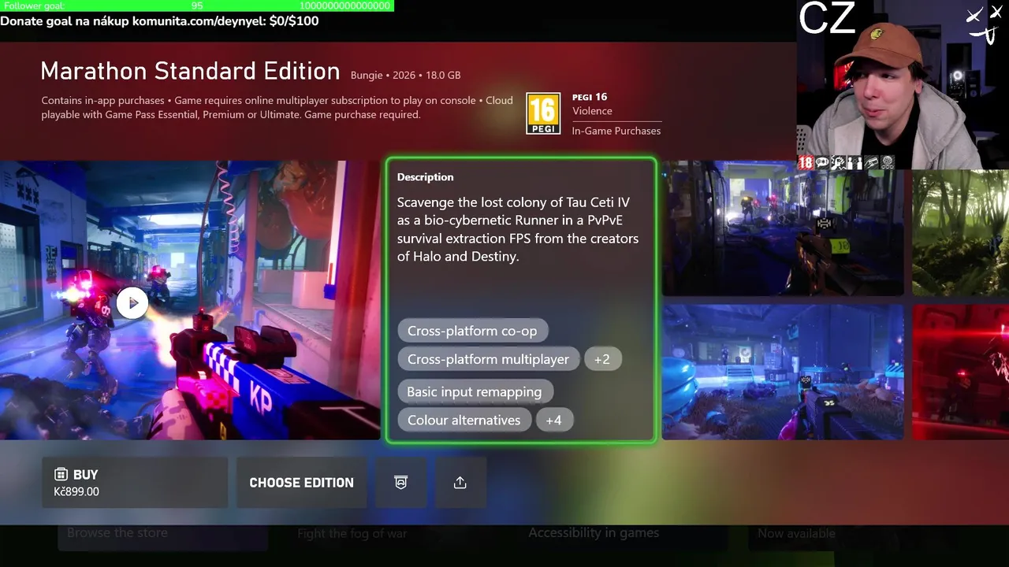The image size is (1009, 567).
Task: Open the green forest screenshot
Action: (x=960, y=232)
